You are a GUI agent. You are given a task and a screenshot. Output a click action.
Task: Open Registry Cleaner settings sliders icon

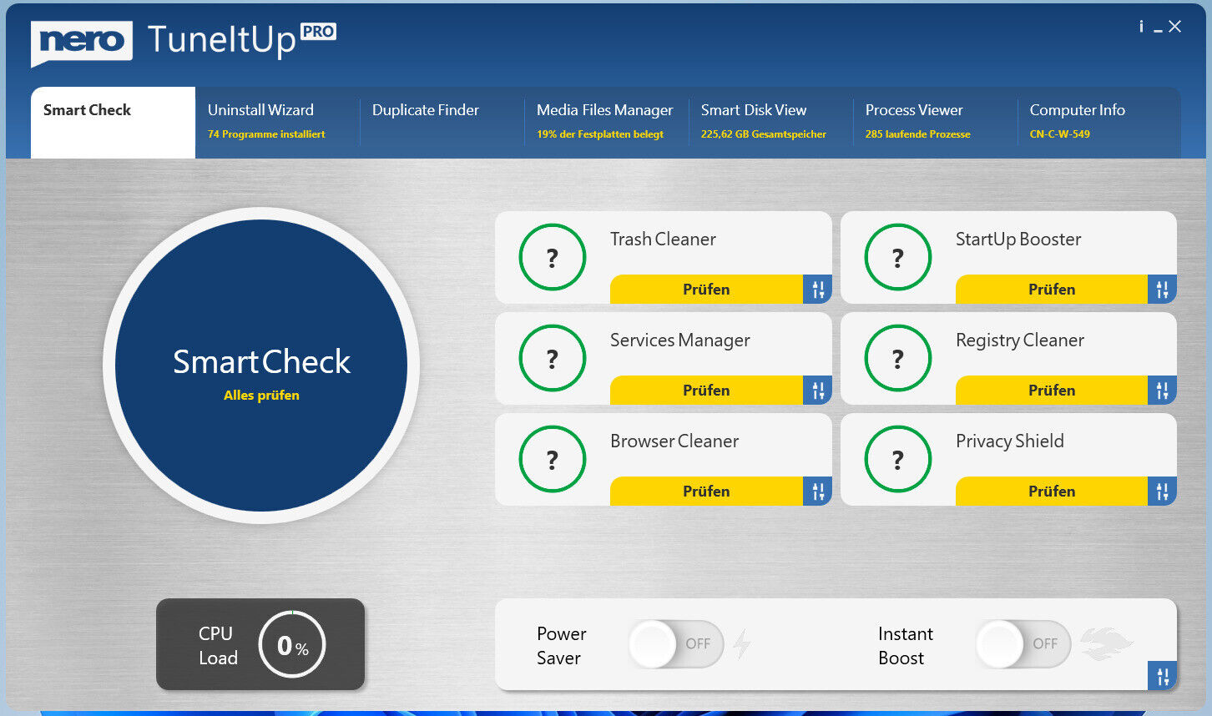point(1162,391)
